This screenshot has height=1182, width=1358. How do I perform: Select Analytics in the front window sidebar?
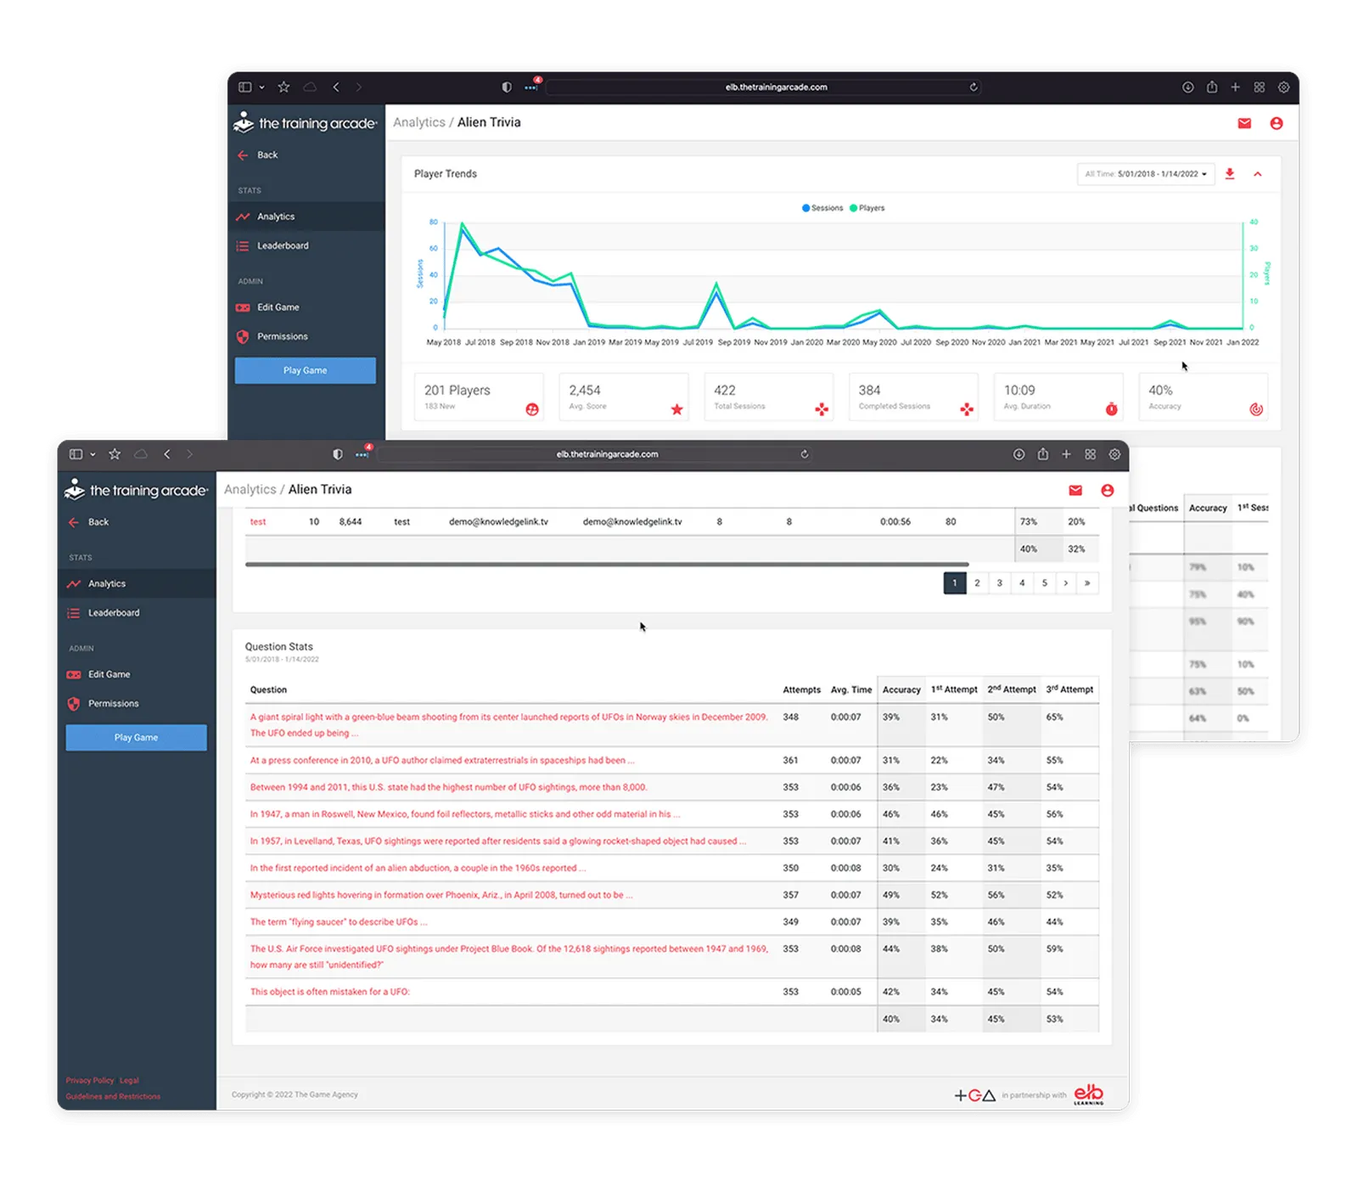(x=137, y=583)
